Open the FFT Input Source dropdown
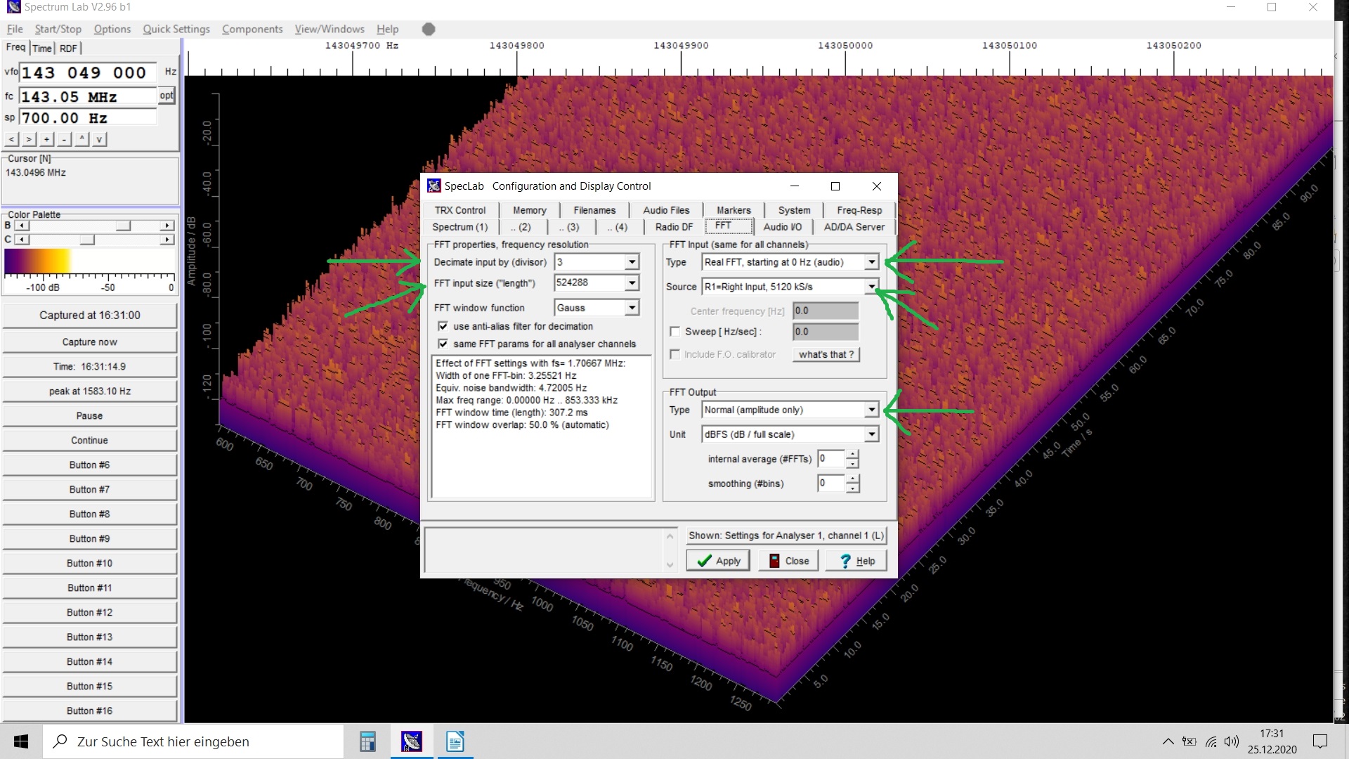The width and height of the screenshot is (1349, 759). [x=871, y=287]
